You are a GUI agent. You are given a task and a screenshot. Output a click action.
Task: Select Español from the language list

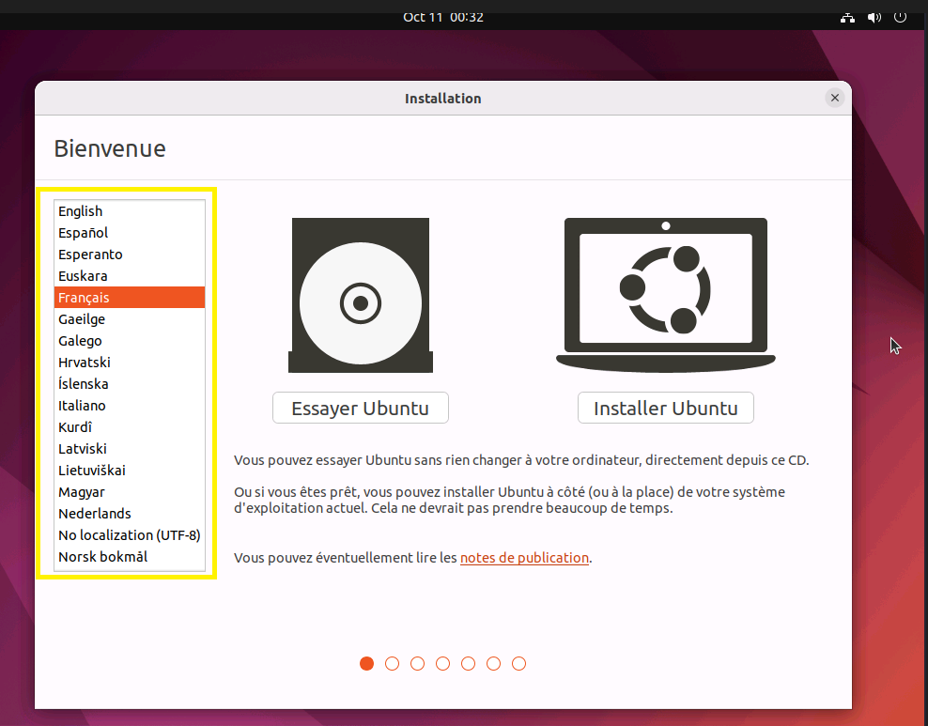(84, 233)
